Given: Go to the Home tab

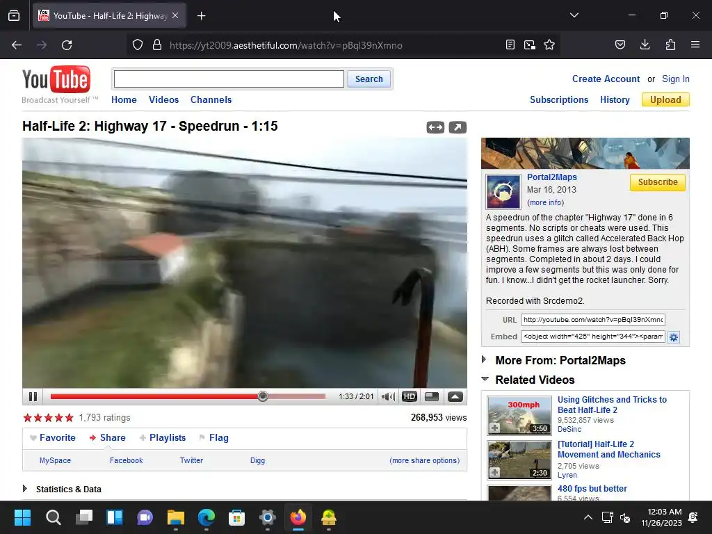Looking at the screenshot, I should (124, 99).
